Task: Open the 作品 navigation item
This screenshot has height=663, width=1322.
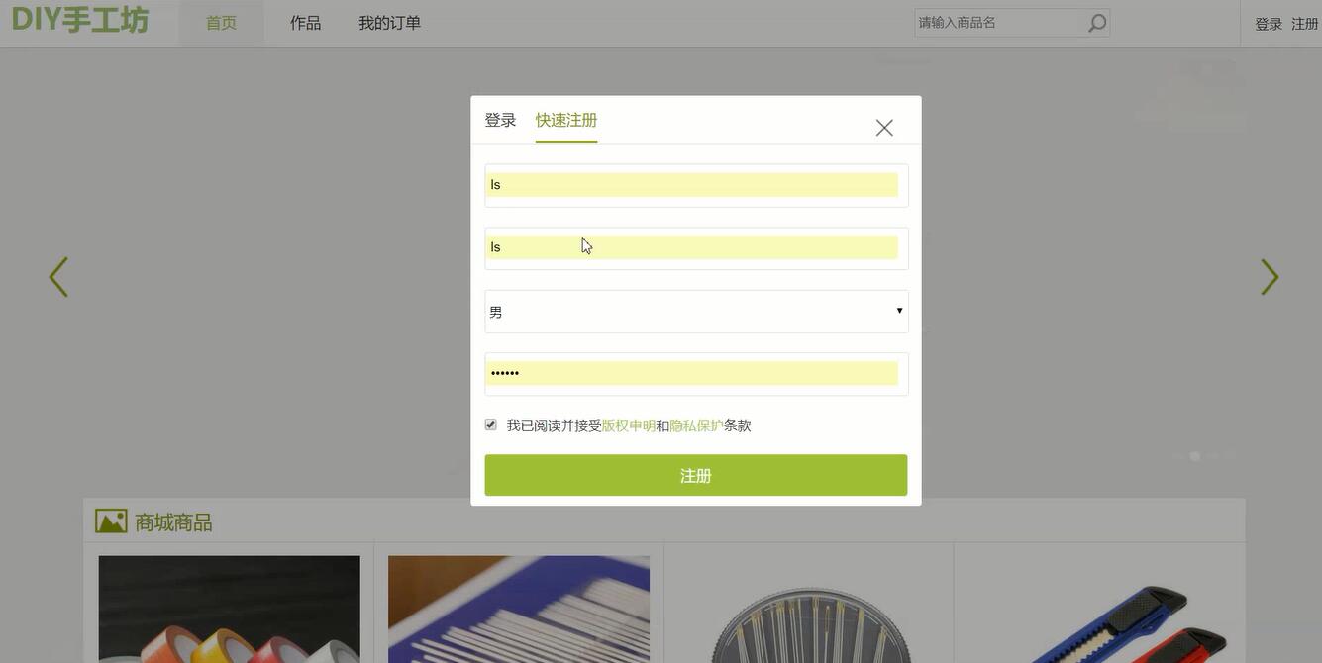Action: click(x=305, y=22)
